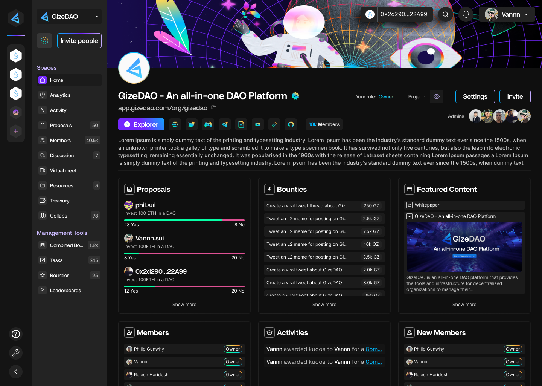Click the verified badge next to title
Viewport: 542px width, 386px height.
295,96
